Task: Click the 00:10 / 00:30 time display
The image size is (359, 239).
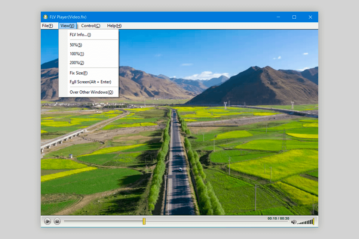Action: coord(278,218)
